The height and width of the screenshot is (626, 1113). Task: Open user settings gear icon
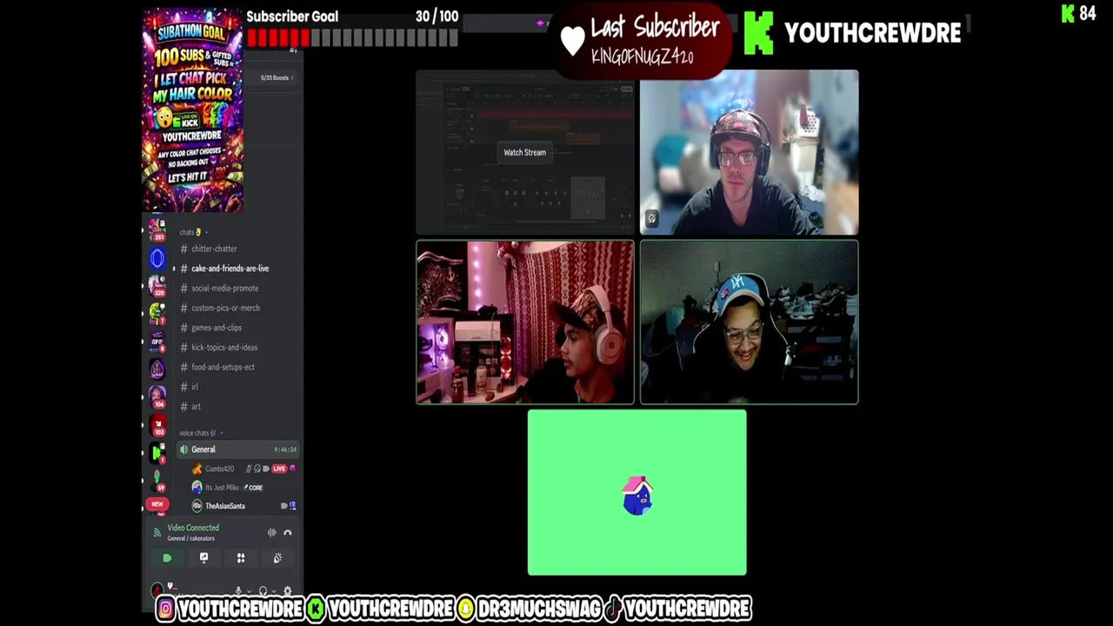pos(288,591)
